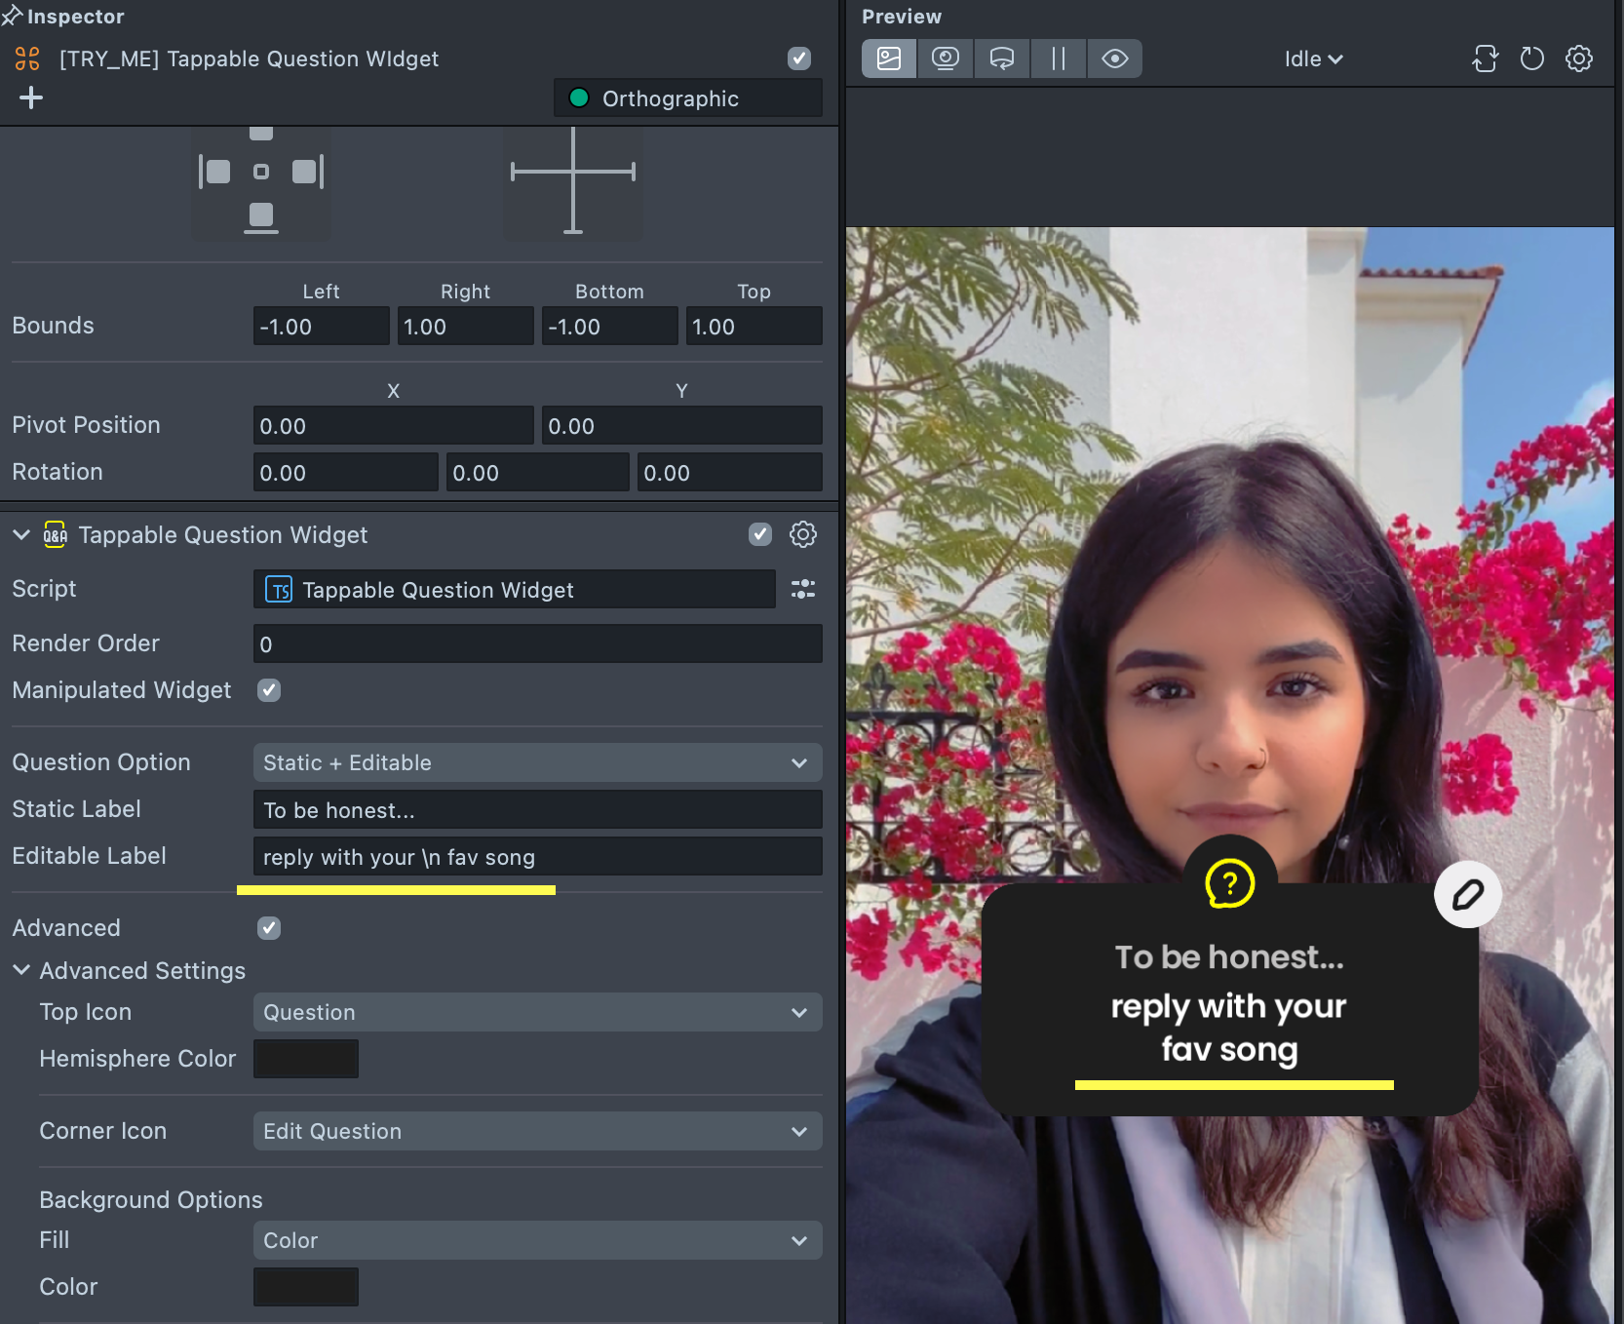Image resolution: width=1624 pixels, height=1324 pixels.
Task: Open the Idle state menu in Preview
Action: coord(1313,58)
